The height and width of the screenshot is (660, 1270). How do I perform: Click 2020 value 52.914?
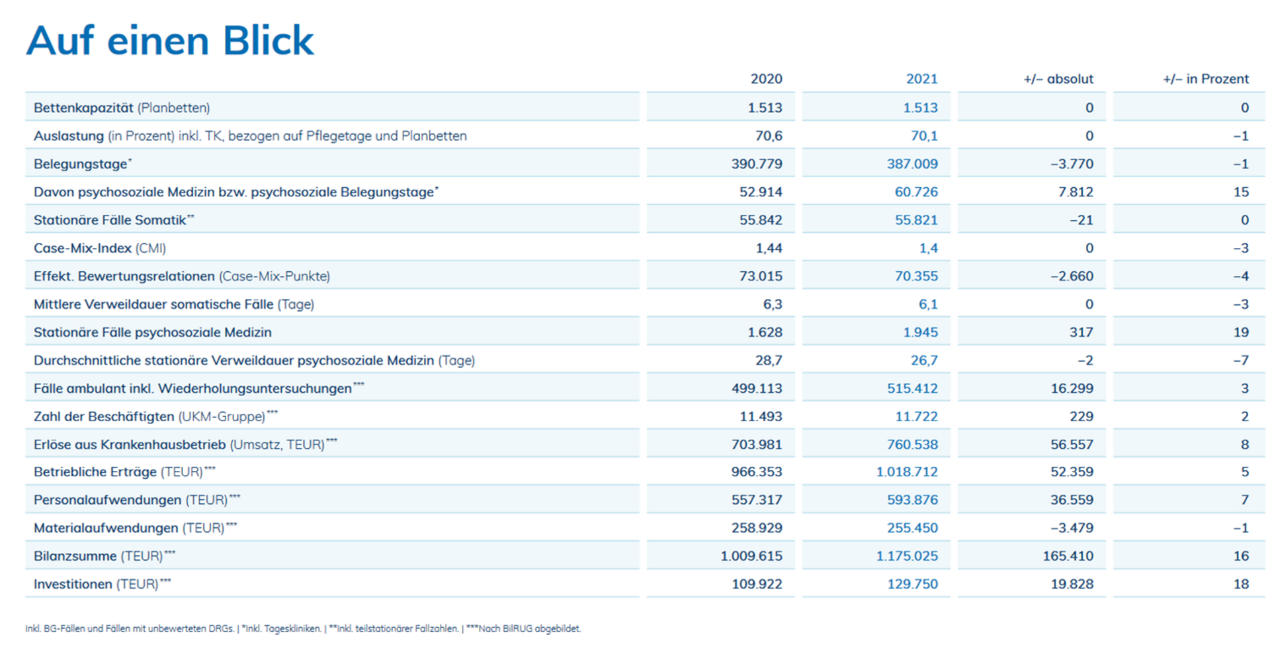761,192
